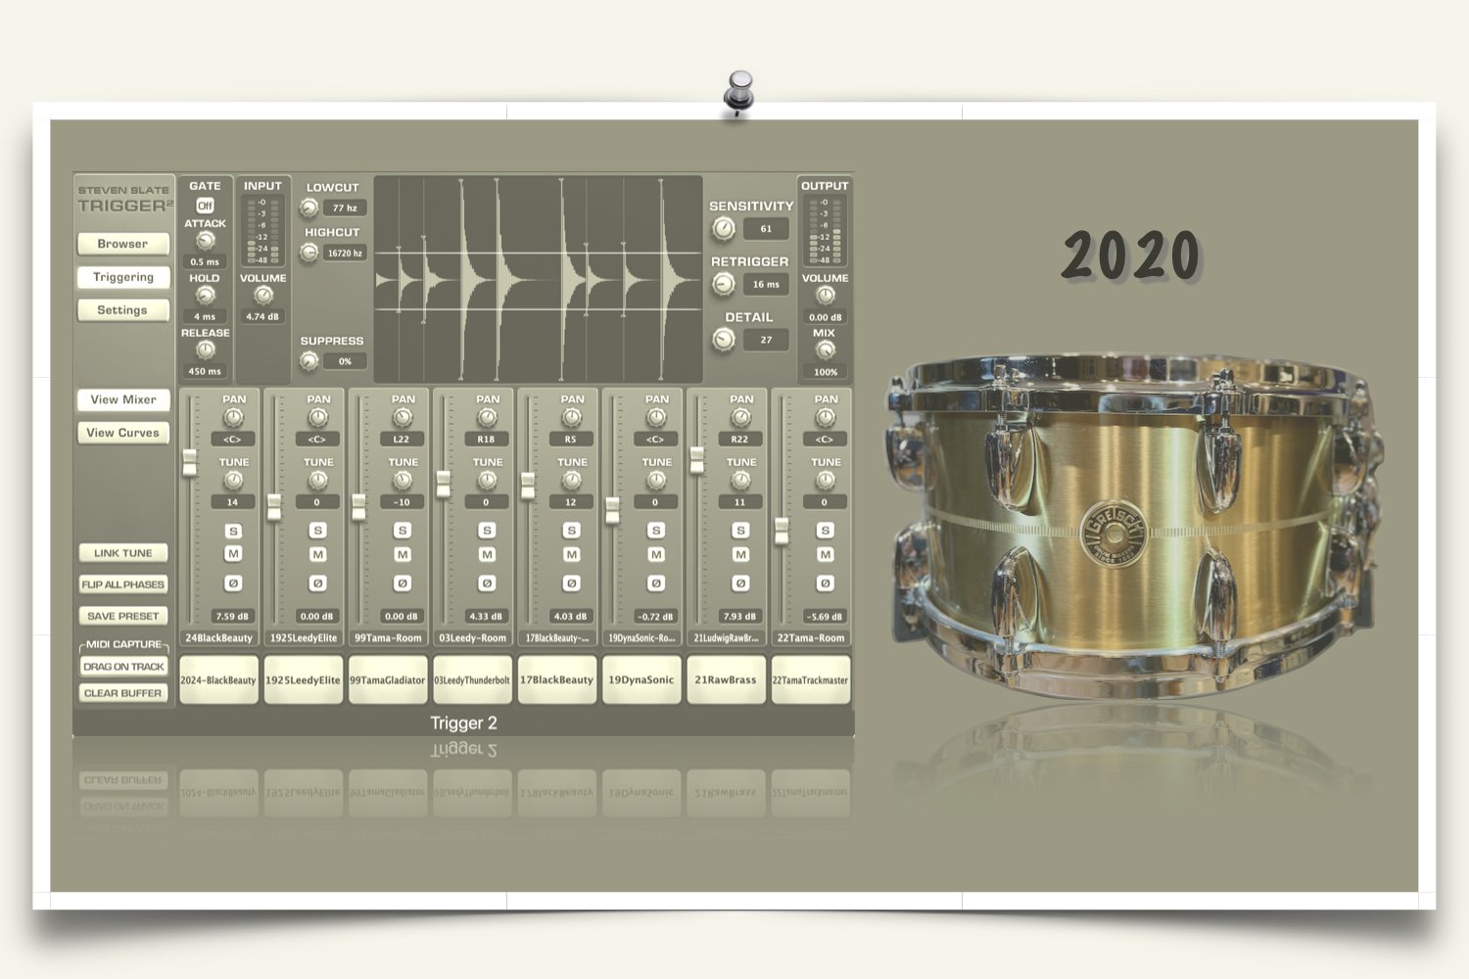Image resolution: width=1469 pixels, height=979 pixels.
Task: Open the Browser page
Action: coord(122,244)
